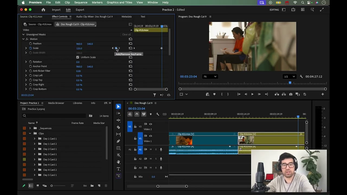347x195 pixels.
Task: Click Scale value 125.0
Action: (x=79, y=48)
